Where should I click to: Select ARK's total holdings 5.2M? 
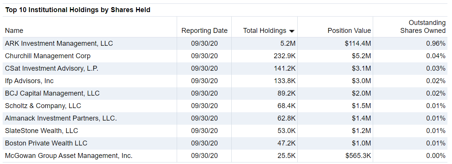click(x=288, y=44)
